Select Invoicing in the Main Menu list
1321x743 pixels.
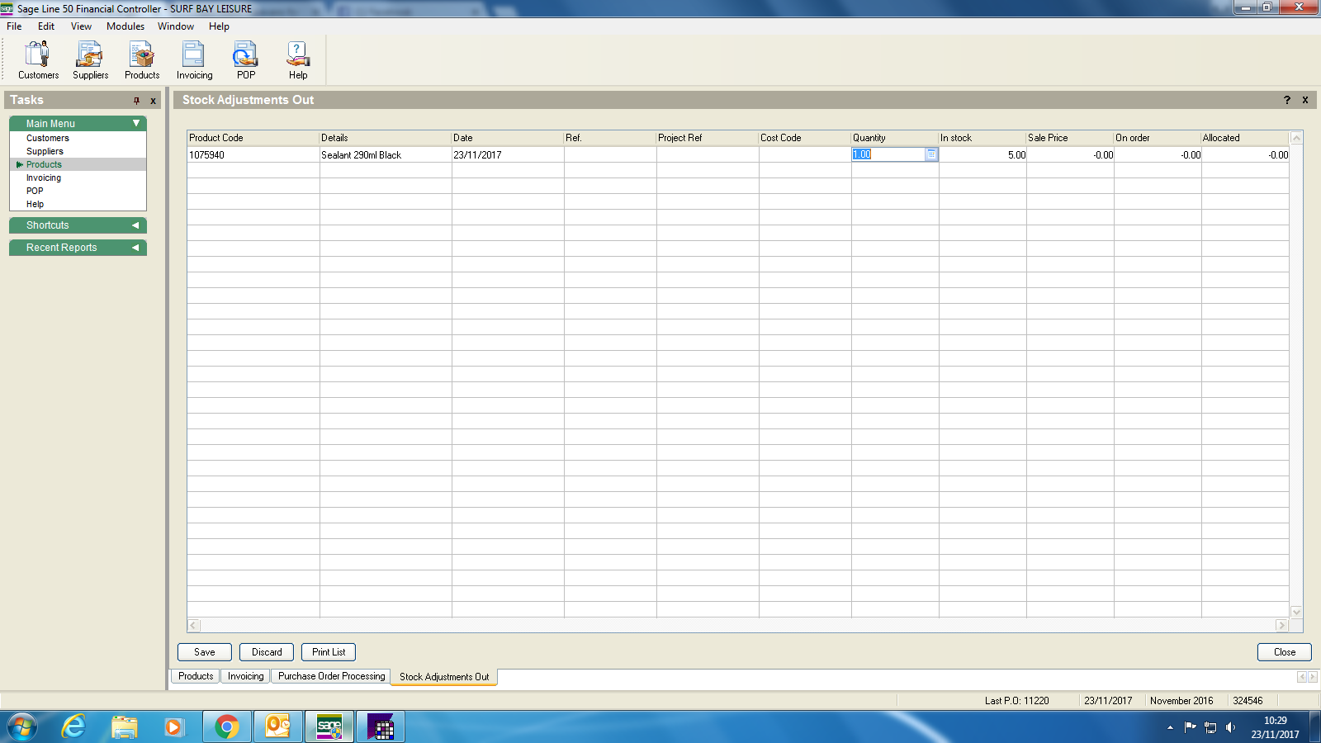pos(44,177)
